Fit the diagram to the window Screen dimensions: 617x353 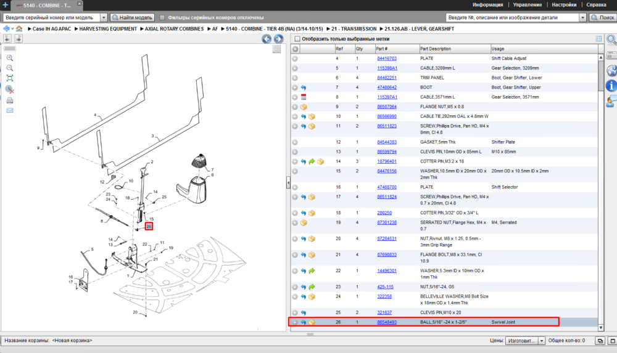pos(10,78)
